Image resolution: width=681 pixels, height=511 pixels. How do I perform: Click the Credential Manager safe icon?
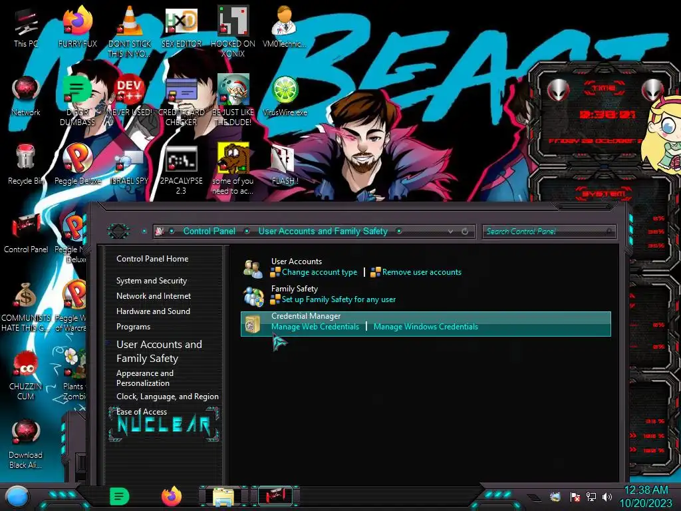252,324
